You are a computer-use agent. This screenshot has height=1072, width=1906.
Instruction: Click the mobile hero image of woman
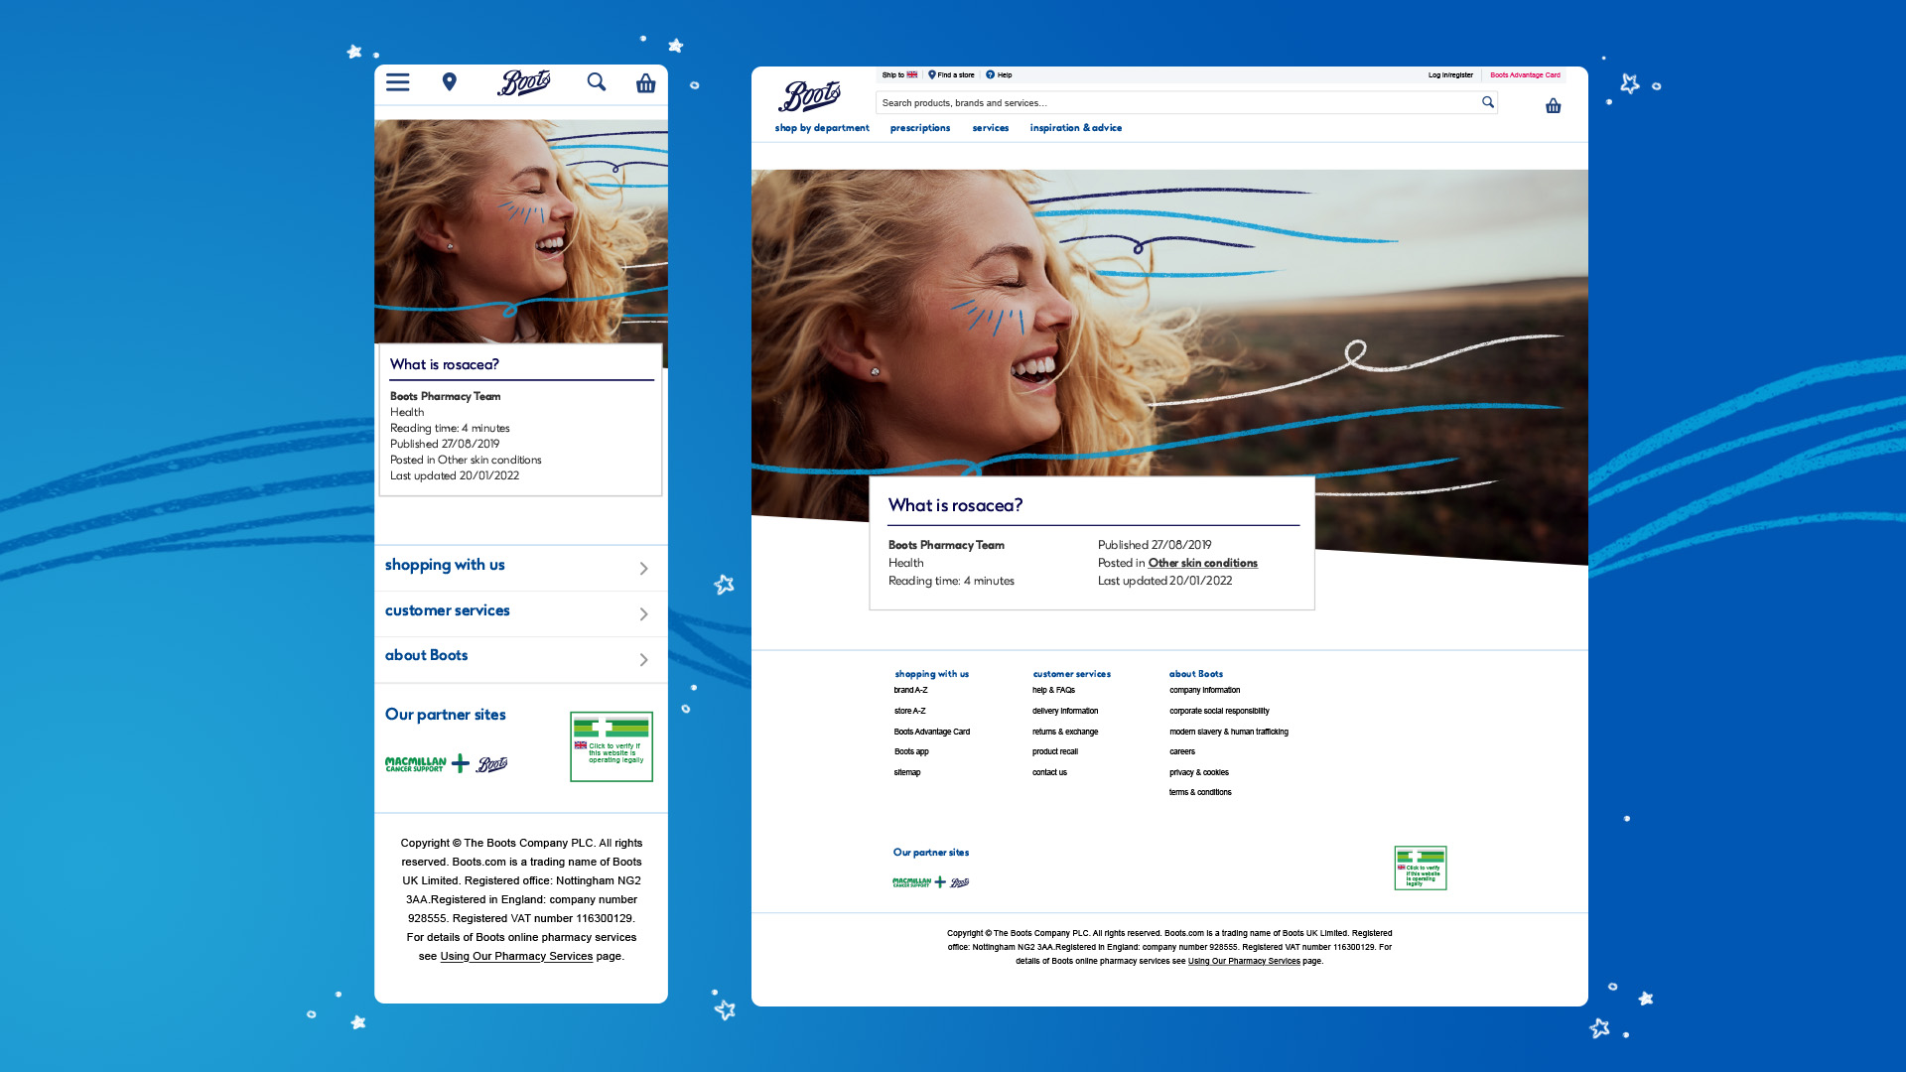point(521,231)
